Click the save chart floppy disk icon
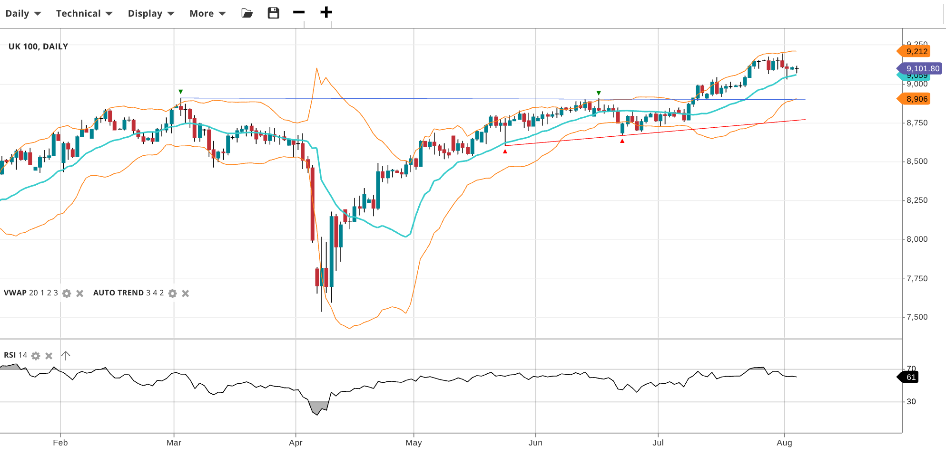Image resolution: width=946 pixels, height=454 pixels. coord(273,13)
